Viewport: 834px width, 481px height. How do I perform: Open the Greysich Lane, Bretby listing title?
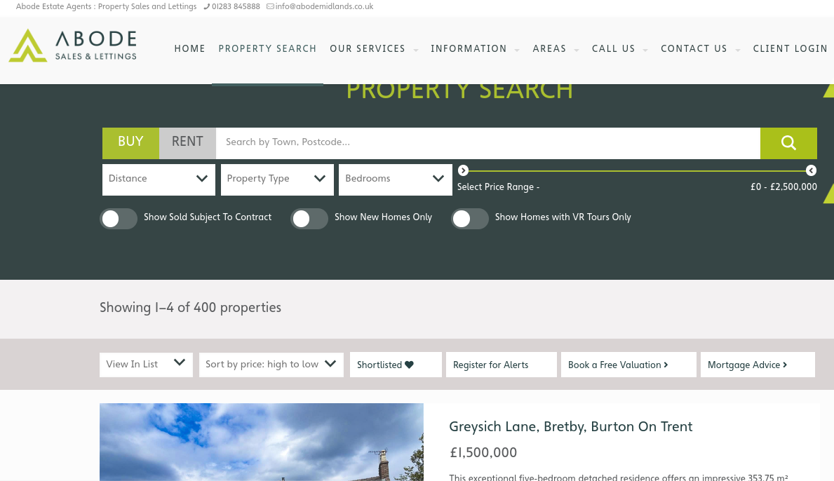coord(571,427)
